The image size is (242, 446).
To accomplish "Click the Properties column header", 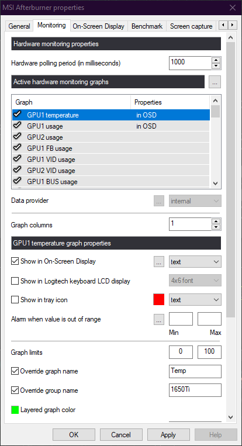I will (x=170, y=102).
